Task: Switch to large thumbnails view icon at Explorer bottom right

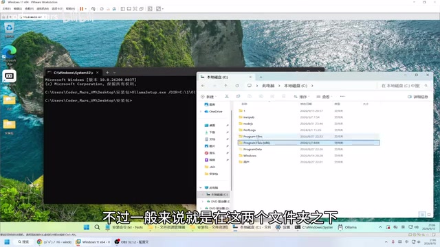Action: click(429, 215)
